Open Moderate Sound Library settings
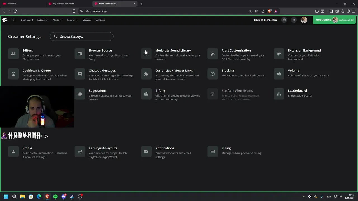358x201 pixels. (173, 51)
